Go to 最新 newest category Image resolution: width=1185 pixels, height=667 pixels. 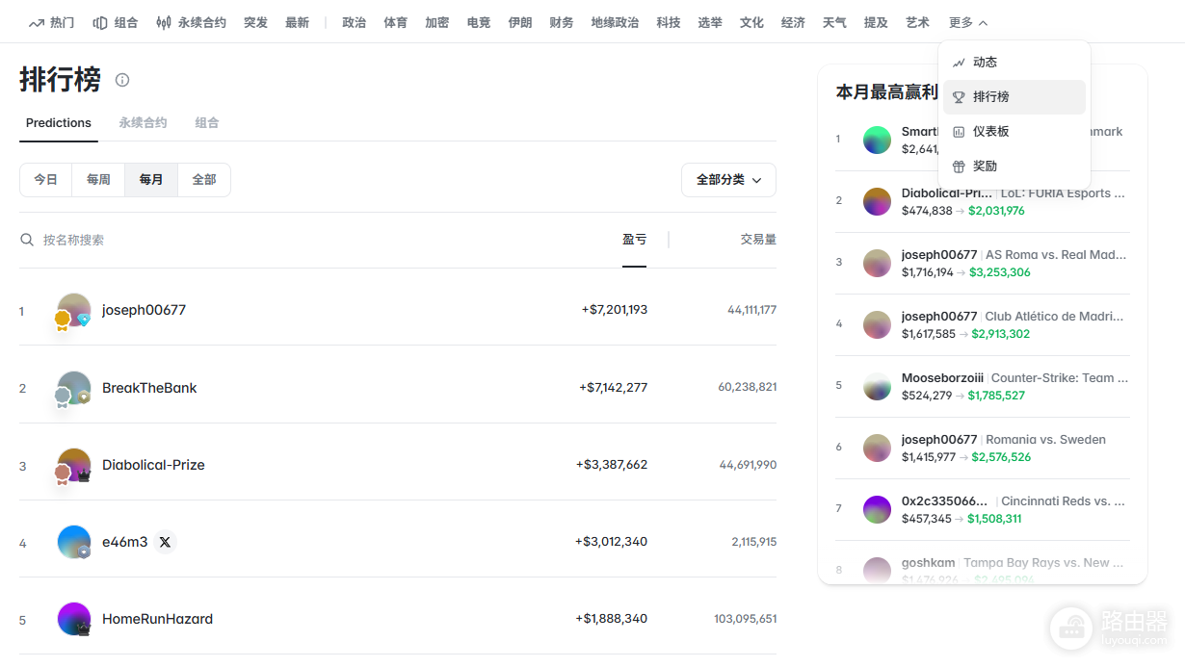(x=298, y=22)
